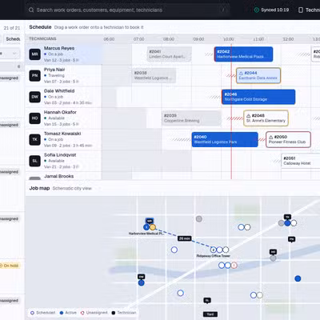Click the Unassigned legend entry
The width and height of the screenshot is (320, 320).
(x=94, y=313)
